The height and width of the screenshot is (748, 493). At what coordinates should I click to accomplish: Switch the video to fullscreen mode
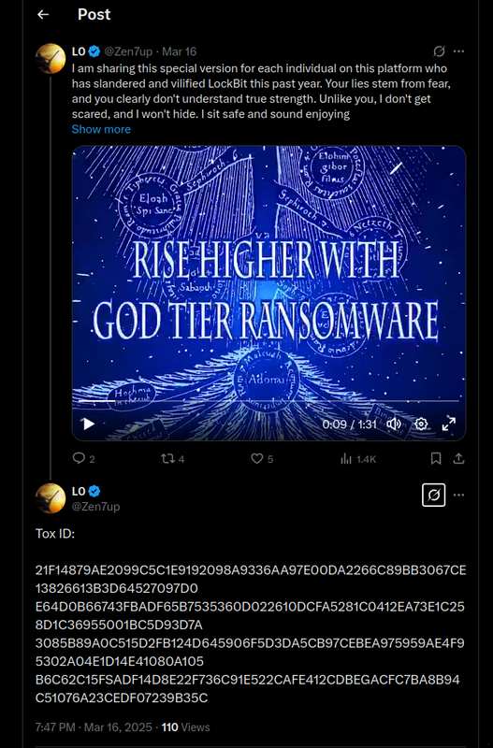pyautogui.click(x=449, y=424)
